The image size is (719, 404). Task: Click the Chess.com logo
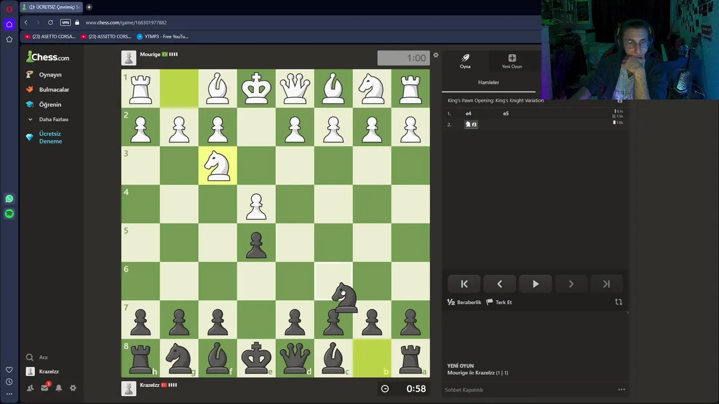(48, 57)
